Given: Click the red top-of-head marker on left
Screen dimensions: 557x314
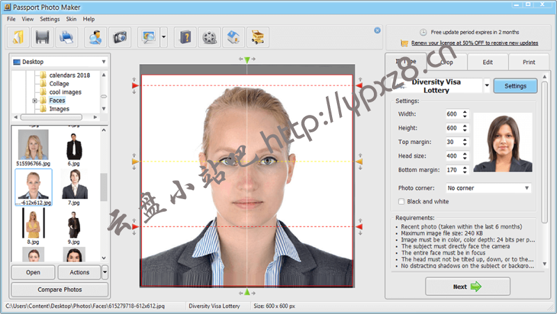Looking at the screenshot, I should point(135,86).
